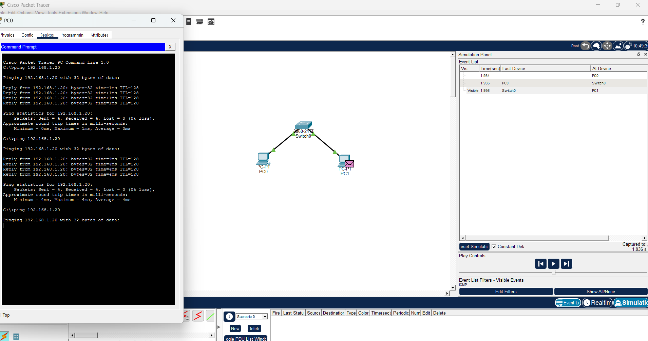Click the Move Object arrows icon

607,46
